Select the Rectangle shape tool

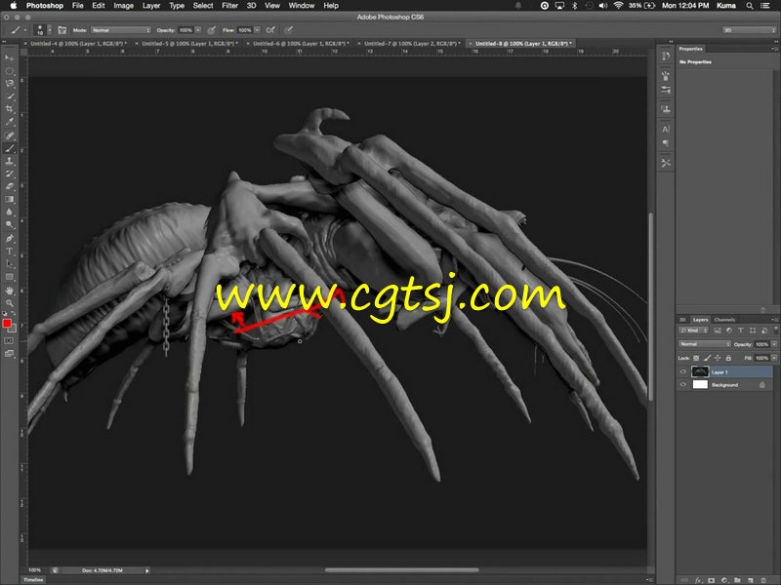tap(9, 277)
